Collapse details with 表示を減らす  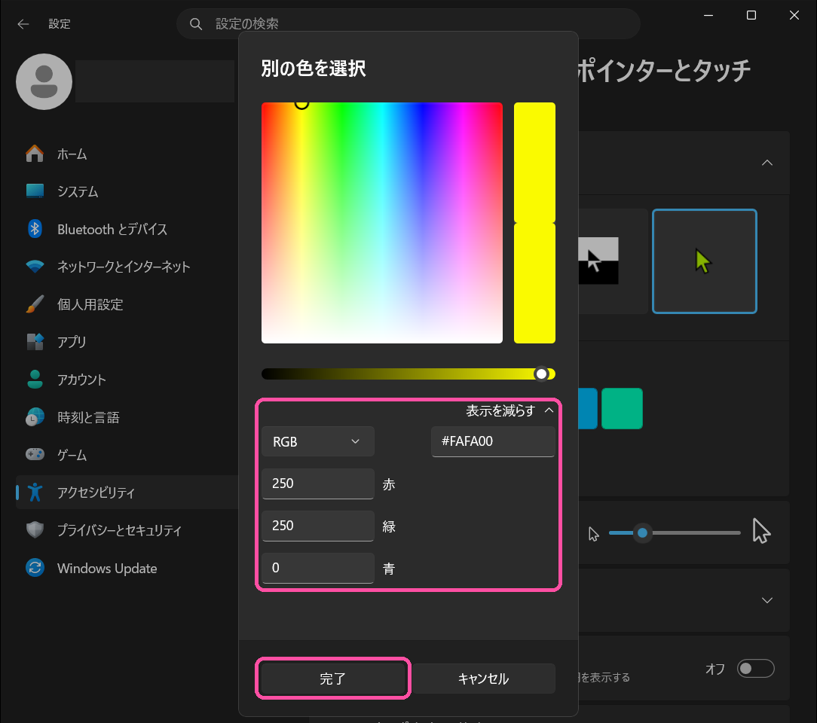click(509, 410)
